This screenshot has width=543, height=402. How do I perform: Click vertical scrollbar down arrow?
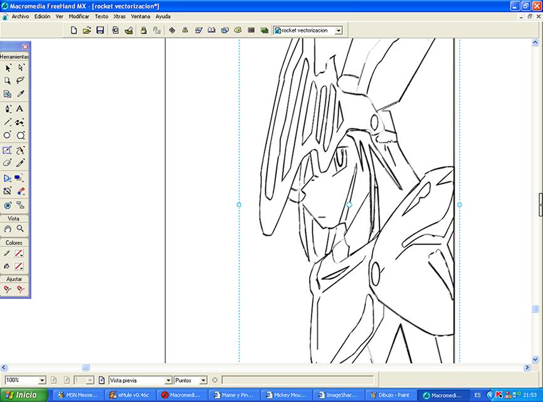(535, 359)
